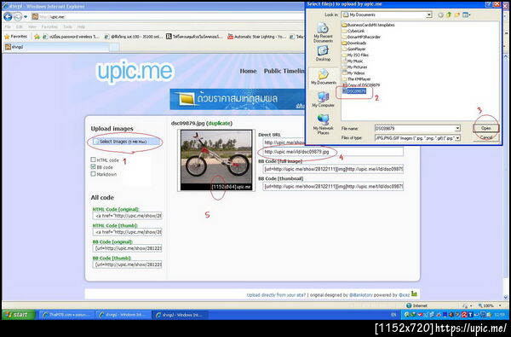The height and width of the screenshot is (337, 511).
Task: Open the File menu
Action: click(8, 26)
